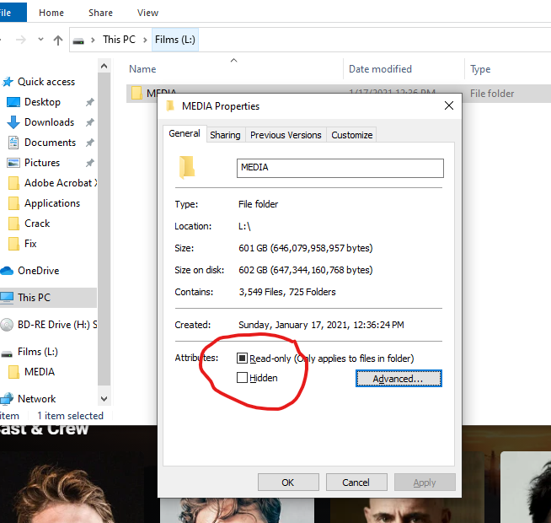551x523 pixels.
Task: Open the OneDrive cloud icon
Action: (7, 271)
